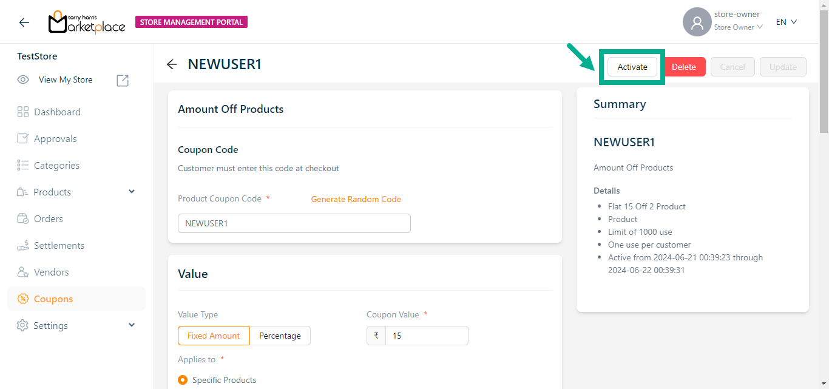The image size is (829, 389).
Task: Click the Orders sidebar icon
Action: (23, 218)
